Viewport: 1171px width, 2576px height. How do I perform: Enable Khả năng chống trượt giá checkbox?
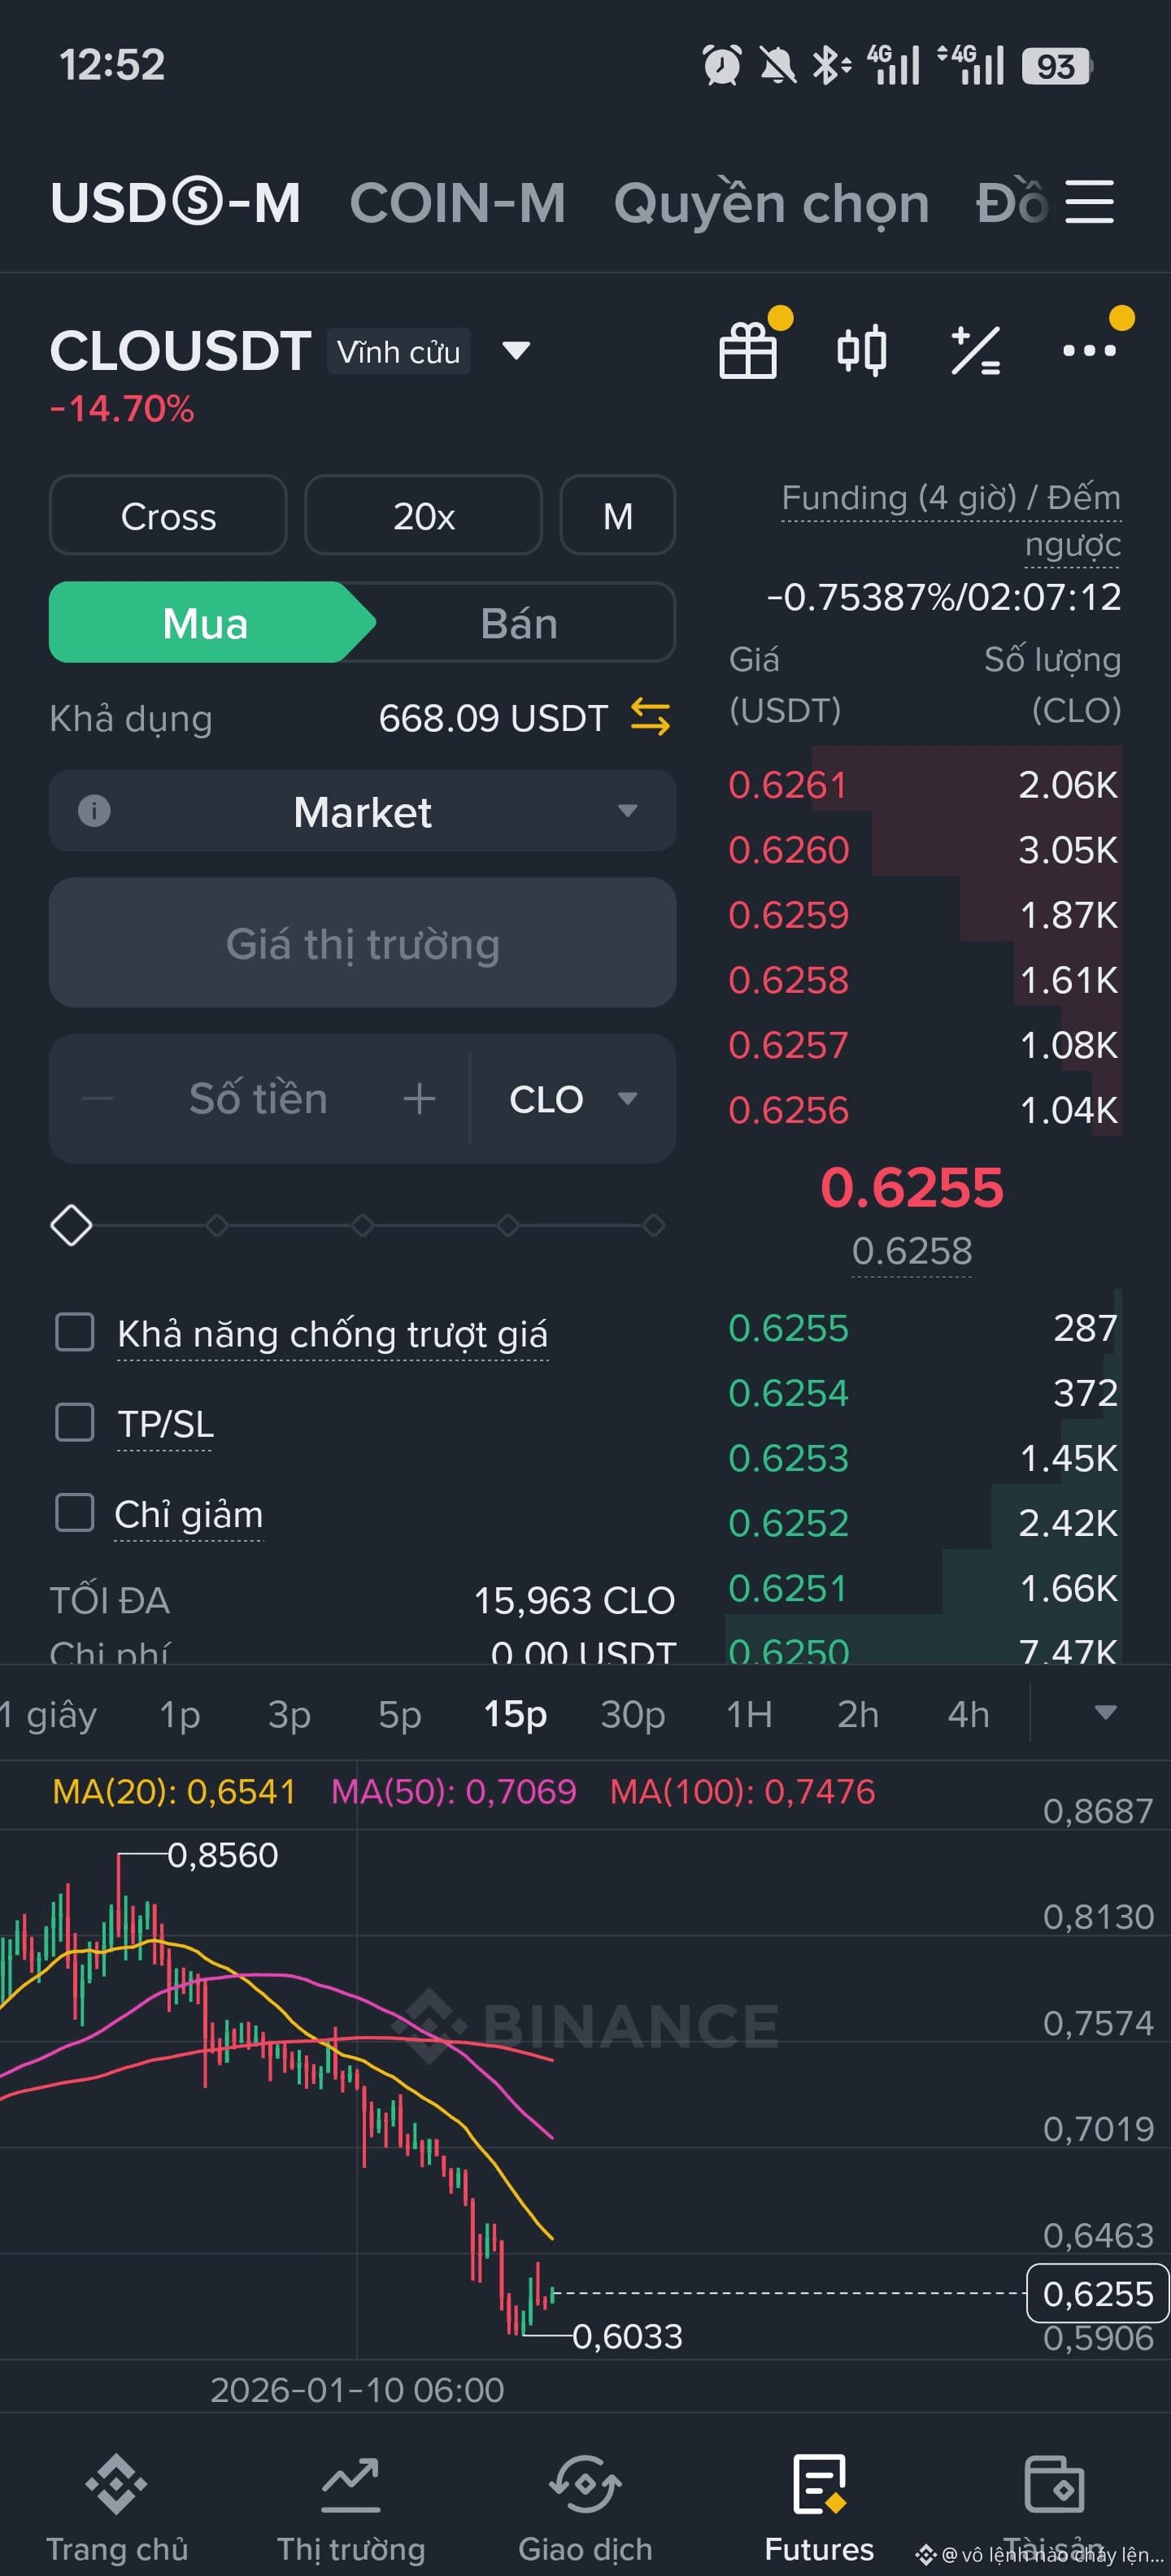(x=74, y=1332)
